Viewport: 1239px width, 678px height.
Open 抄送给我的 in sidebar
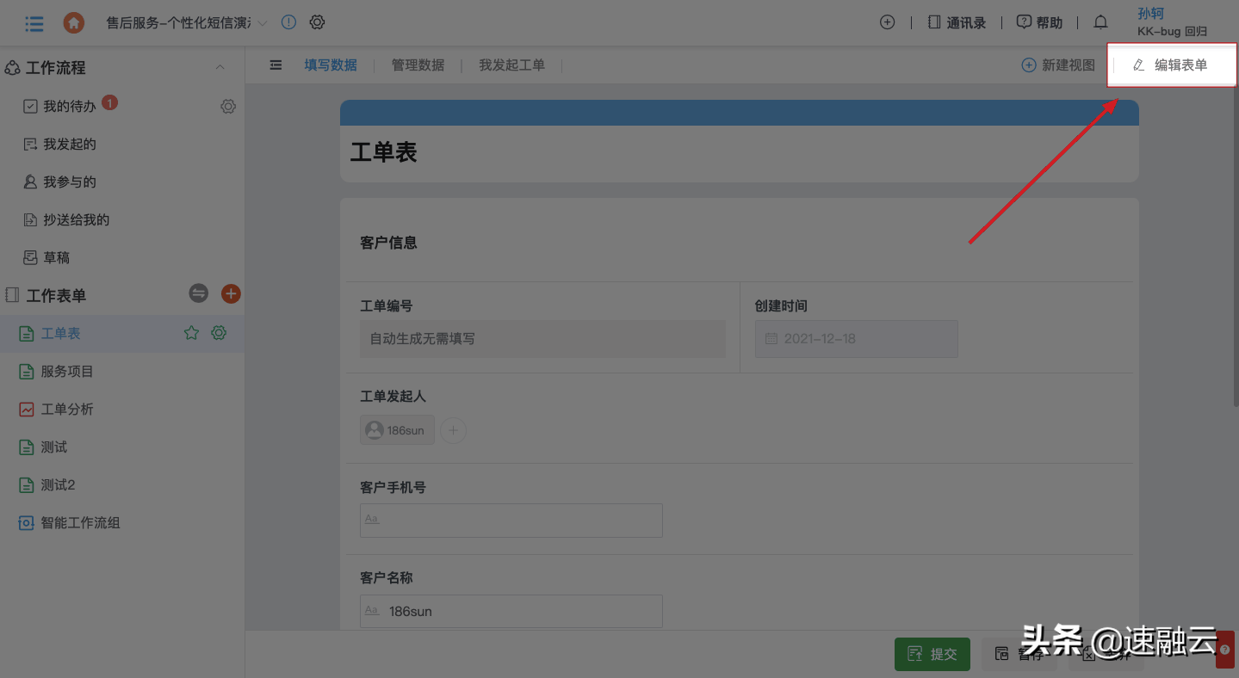76,219
